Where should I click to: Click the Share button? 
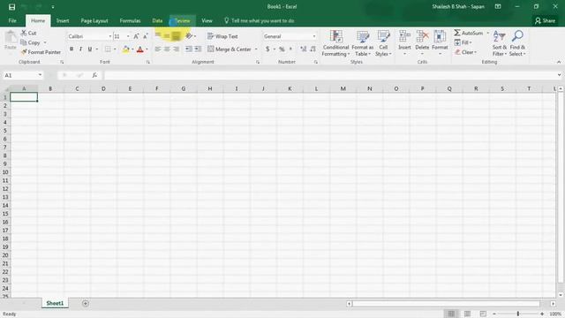tap(545, 21)
